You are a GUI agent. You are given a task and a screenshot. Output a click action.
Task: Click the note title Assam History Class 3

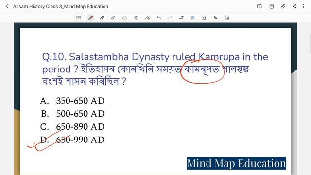60,6
